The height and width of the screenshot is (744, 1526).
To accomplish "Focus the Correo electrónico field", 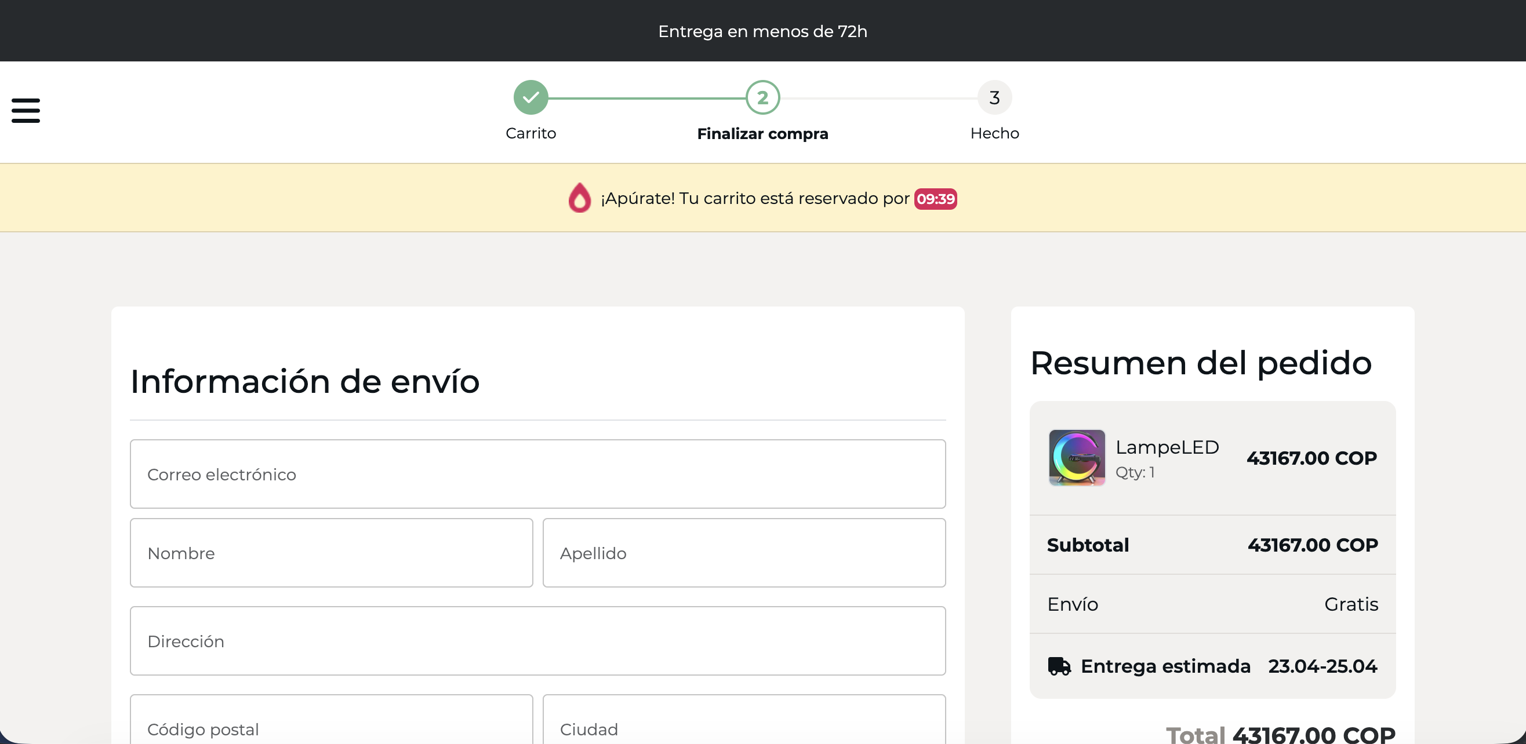I will pos(538,474).
